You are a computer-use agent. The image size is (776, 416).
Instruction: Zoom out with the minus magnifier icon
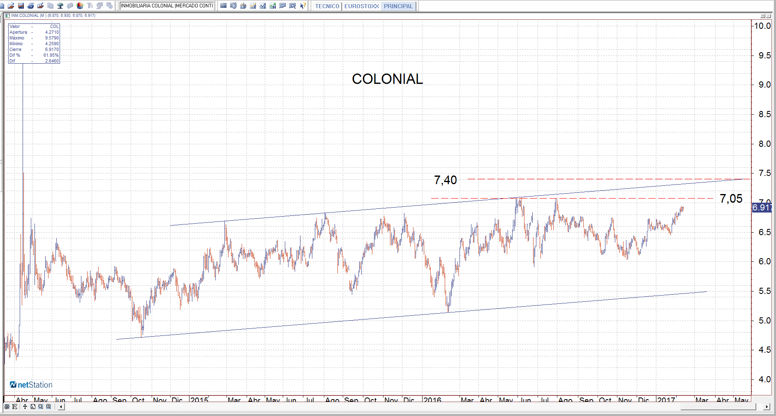point(41,407)
